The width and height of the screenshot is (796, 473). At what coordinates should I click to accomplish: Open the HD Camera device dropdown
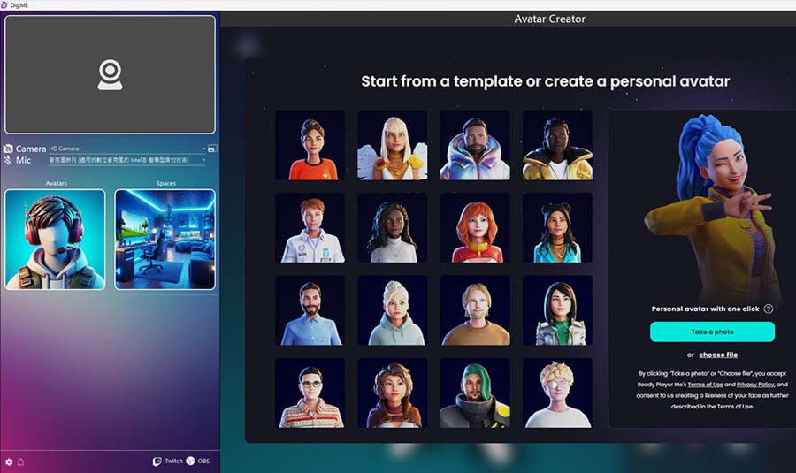[x=126, y=149]
